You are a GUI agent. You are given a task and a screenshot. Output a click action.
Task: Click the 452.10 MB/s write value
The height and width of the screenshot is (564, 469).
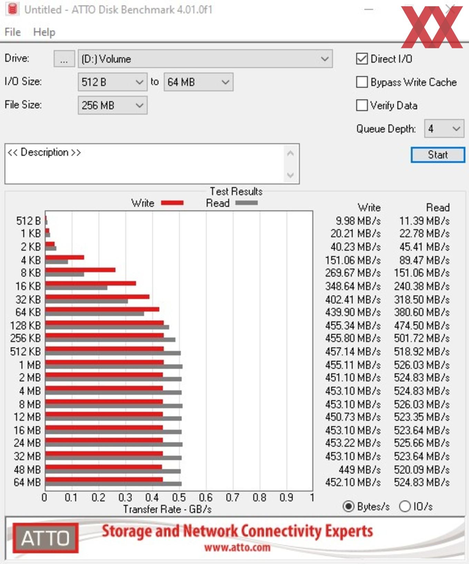[x=353, y=482]
